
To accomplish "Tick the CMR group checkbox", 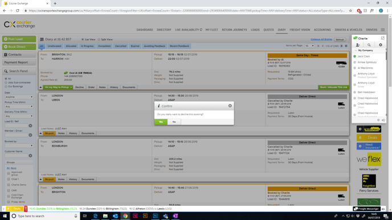I will [9, 190].
